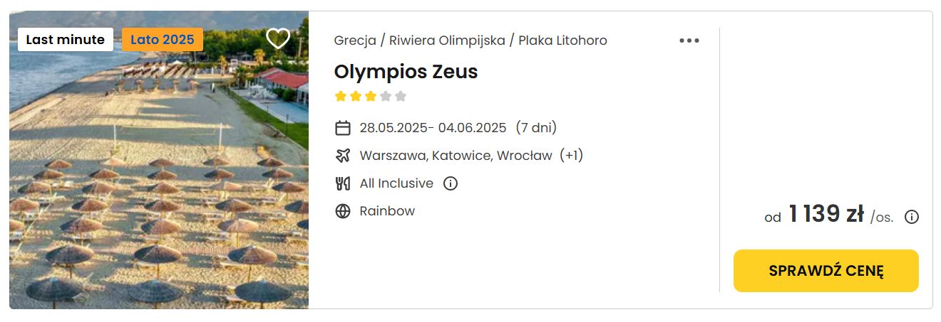Click the Last minute badge
941x322 pixels.
tap(66, 40)
